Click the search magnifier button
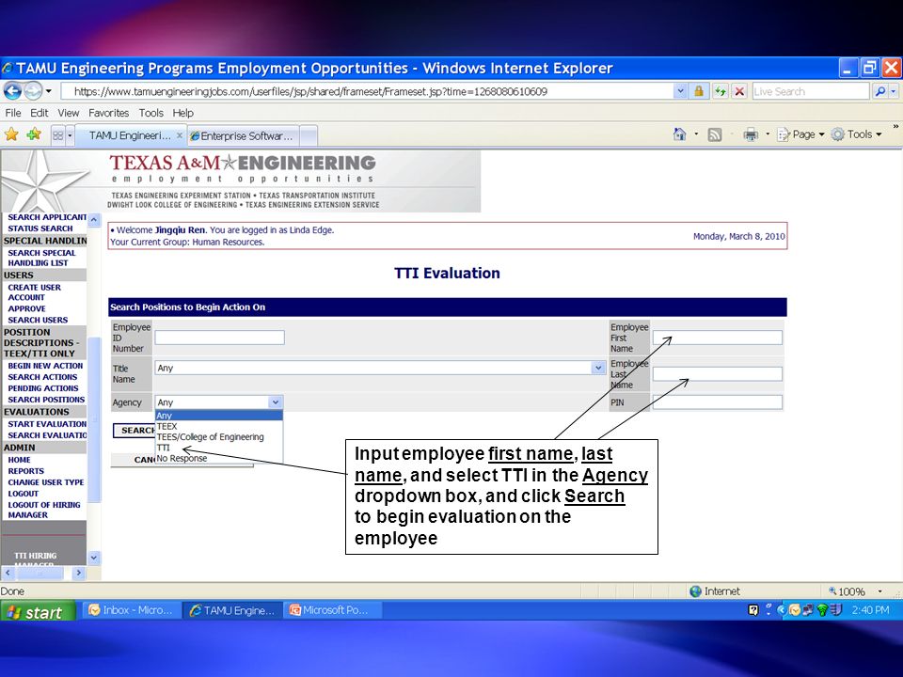Image resolution: width=903 pixels, height=677 pixels. click(x=880, y=91)
